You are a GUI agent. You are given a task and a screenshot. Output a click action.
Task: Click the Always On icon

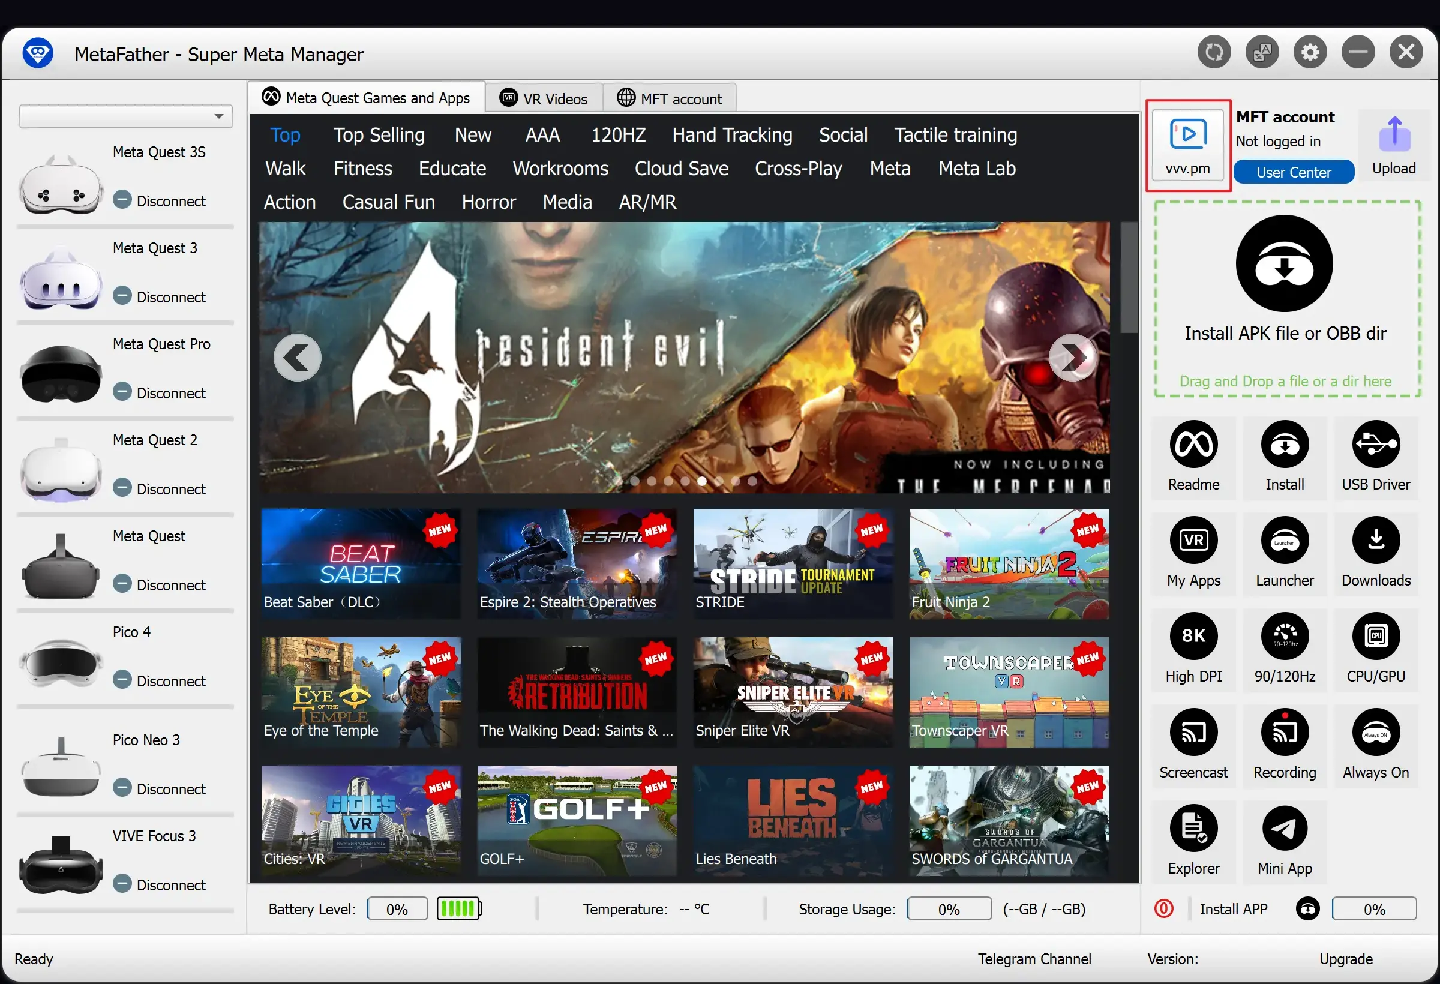[1376, 733]
